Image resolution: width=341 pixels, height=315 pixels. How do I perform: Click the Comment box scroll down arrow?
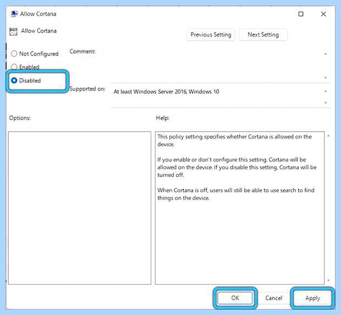(x=326, y=77)
